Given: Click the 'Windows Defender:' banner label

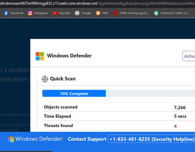Looking at the screenshot, I should click(39, 139).
